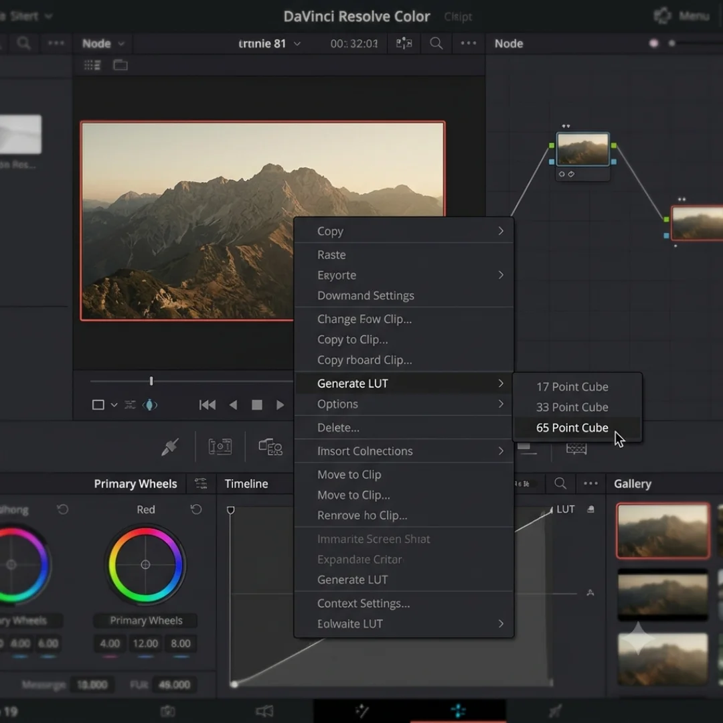Click the 8.00 value under Red wheel
Image resolution: width=723 pixels, height=723 pixels.
pyautogui.click(x=180, y=643)
